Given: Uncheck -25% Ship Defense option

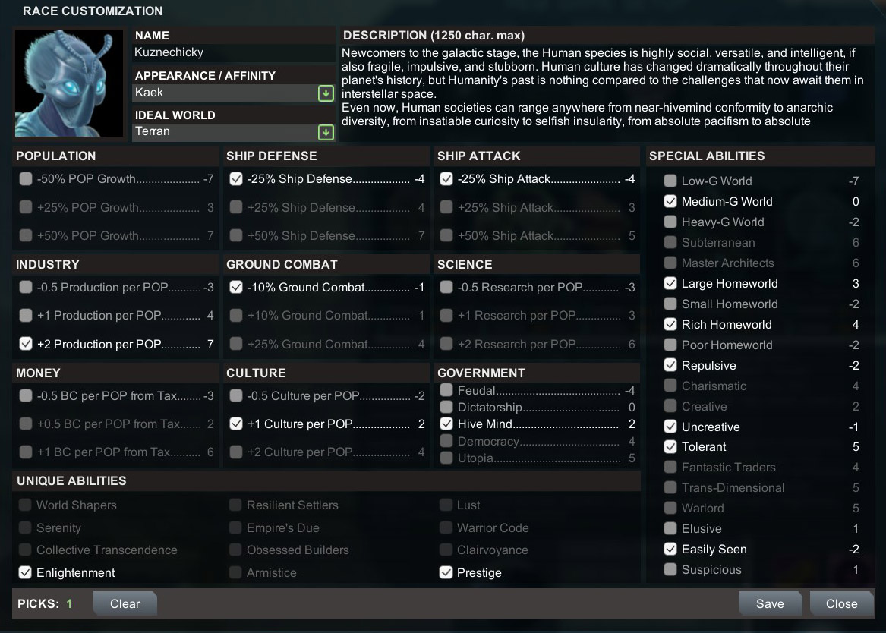Looking at the screenshot, I should [236, 179].
